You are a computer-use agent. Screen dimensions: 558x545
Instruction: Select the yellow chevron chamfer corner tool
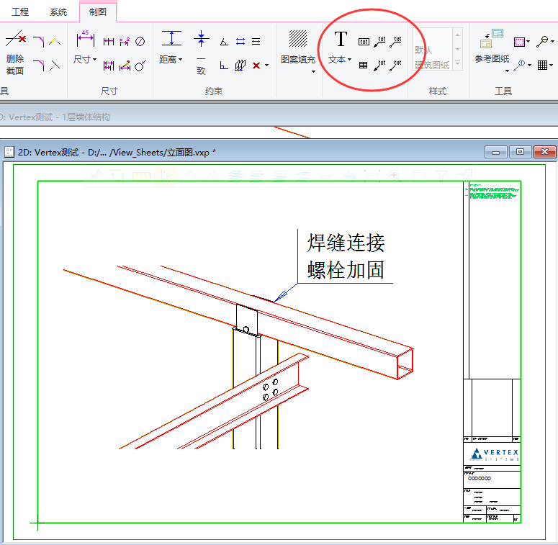click(55, 42)
